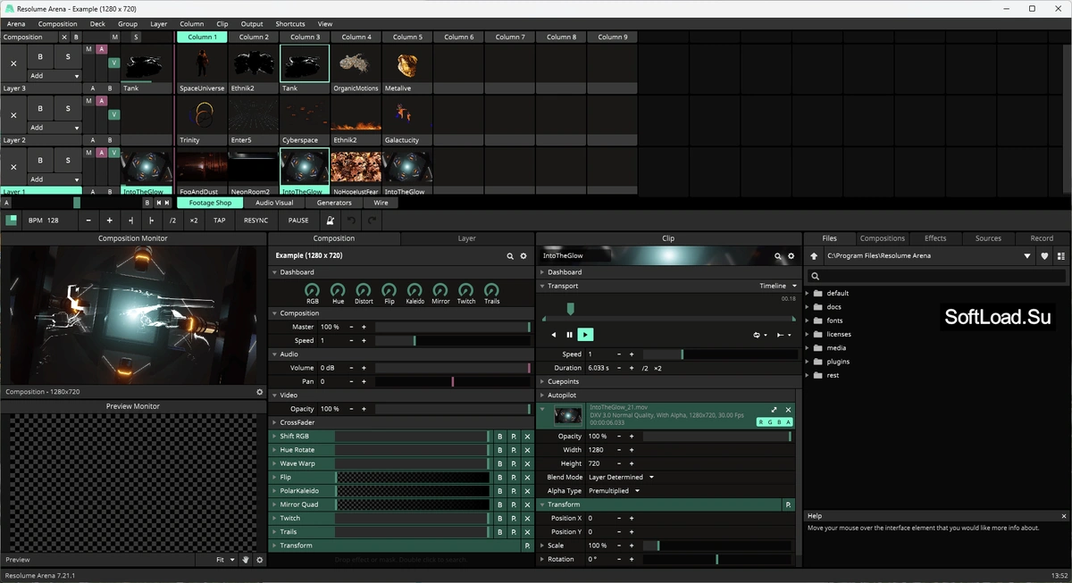Screen dimensions: 1072x583
Task: Click the undo arrow in BPM toolbar
Action: pos(351,220)
